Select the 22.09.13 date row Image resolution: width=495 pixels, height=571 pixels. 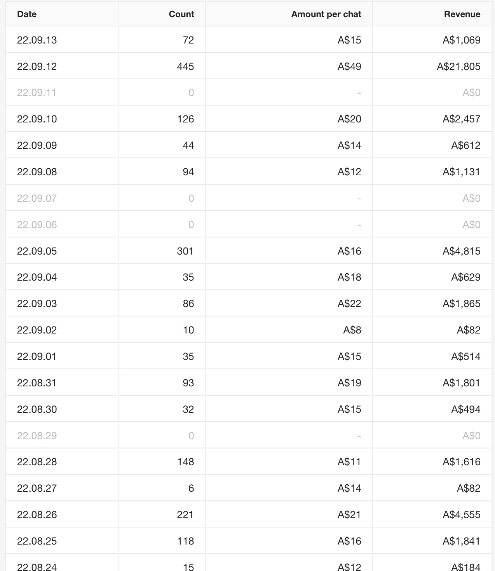tap(37, 40)
